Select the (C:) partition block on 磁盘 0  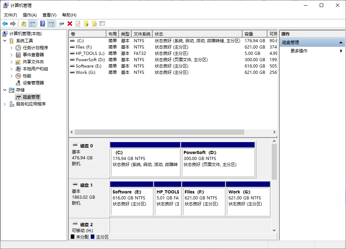click(145, 159)
